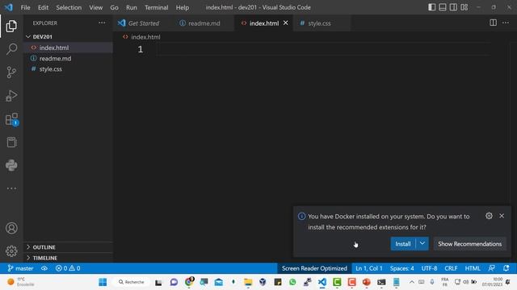Viewport: 517px width, 290px height.
Task: Show additional views ellipsis in activity bar
Action: click(11, 188)
